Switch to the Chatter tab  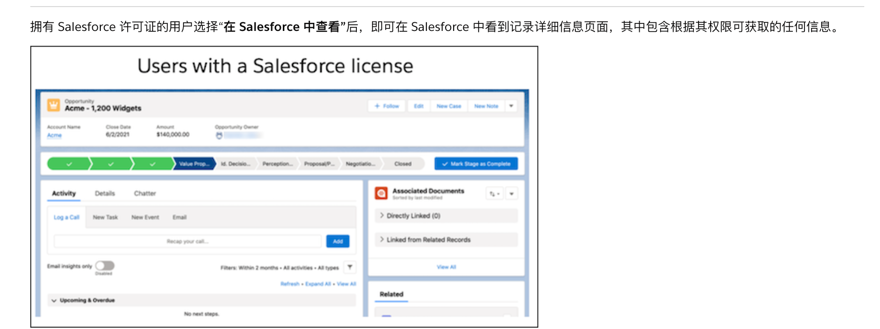point(145,193)
